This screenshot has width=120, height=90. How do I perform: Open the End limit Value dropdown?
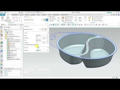pyautogui.click(x=42, y=40)
